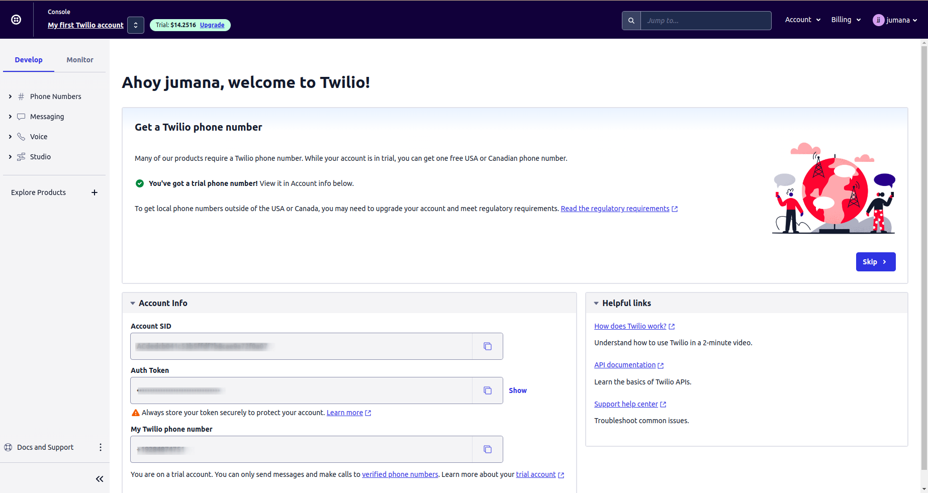
Task: Open Support help center link
Action: (626, 404)
